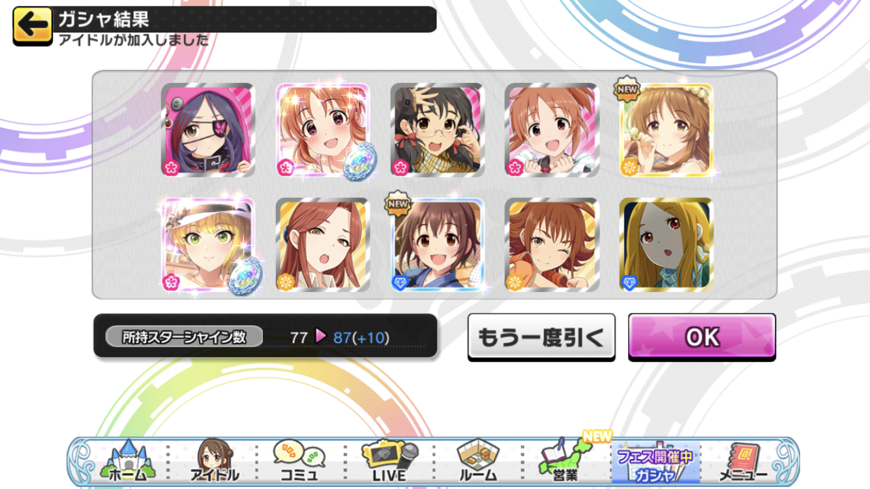The width and height of the screenshot is (870, 489).
Task: Select the NEW blue-framed short-haired idol card
Action: 438,244
